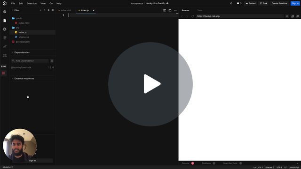Open the File menu
The width and height of the screenshot is (301, 169).
tap(13, 3)
